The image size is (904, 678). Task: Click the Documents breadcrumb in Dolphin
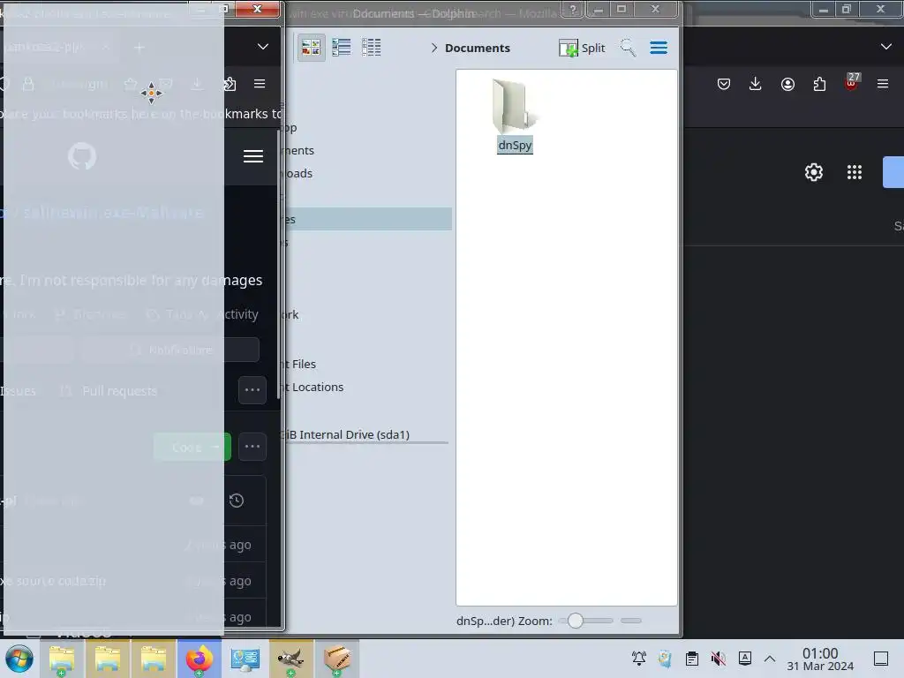pyautogui.click(x=478, y=48)
